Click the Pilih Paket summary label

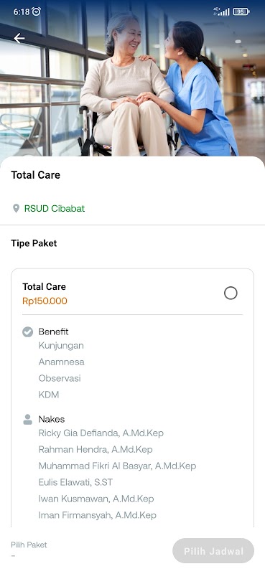tap(29, 545)
